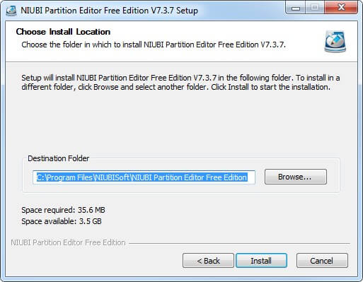This screenshot has height=282, width=363.
Task: Click the disabled maximize window button
Action: click(x=315, y=8)
